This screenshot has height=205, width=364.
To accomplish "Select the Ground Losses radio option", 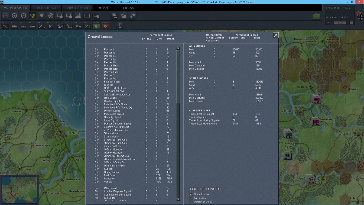I will tap(191, 194).
